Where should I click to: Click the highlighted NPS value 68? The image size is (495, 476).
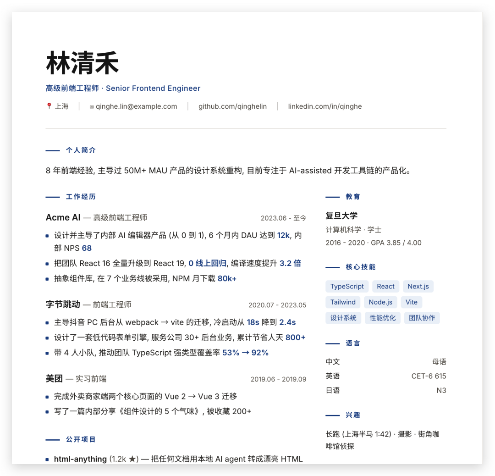pos(87,248)
